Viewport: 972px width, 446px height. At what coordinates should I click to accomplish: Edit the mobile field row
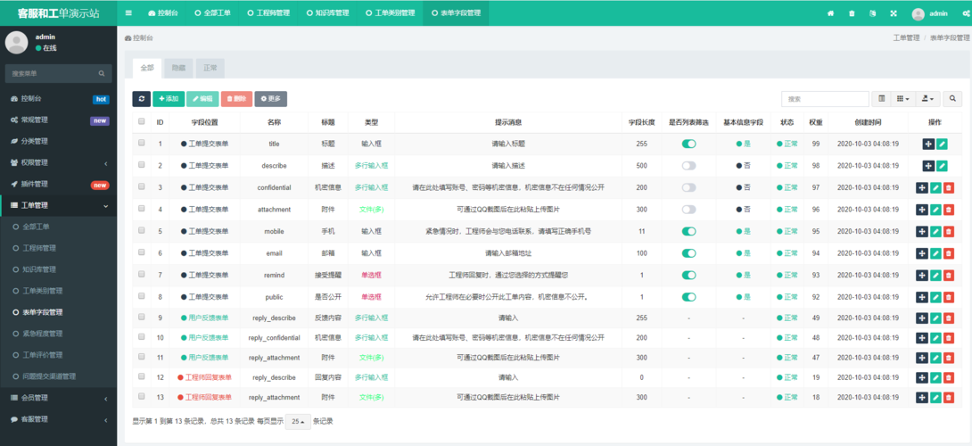coord(935,231)
